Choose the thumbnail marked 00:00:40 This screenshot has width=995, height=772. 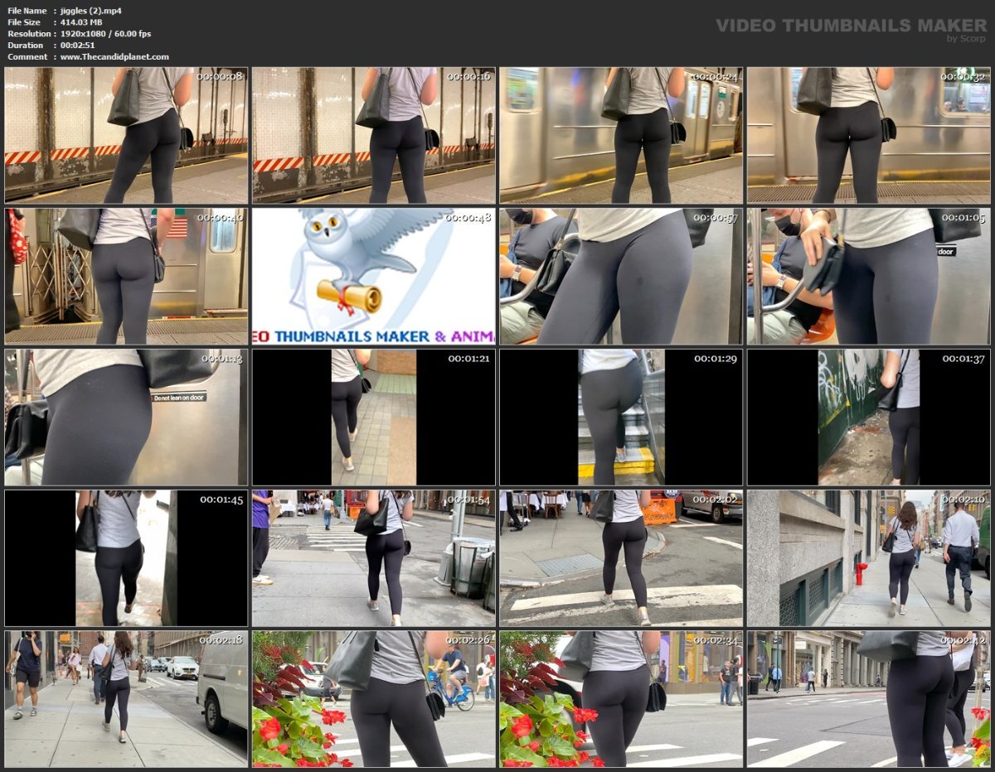[126, 277]
